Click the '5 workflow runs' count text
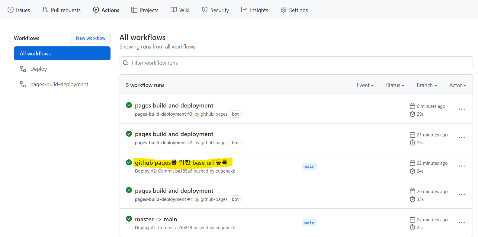 pos(145,85)
